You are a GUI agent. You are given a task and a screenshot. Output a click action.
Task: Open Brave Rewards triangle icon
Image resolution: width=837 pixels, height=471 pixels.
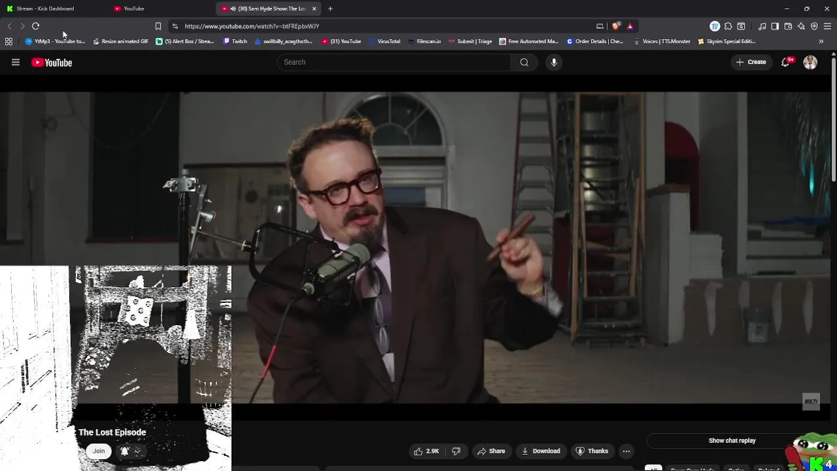coord(630,26)
